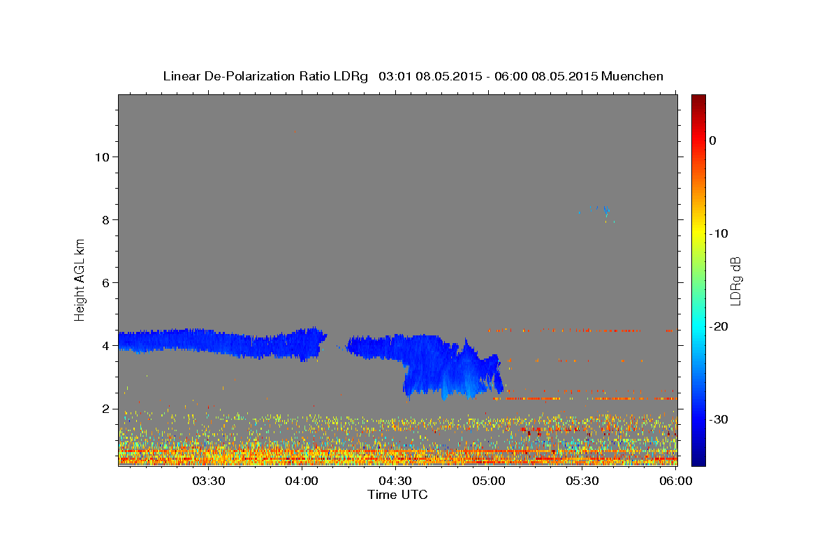Click the 05:00 time tick label
838x559 pixels.
pyautogui.click(x=489, y=481)
